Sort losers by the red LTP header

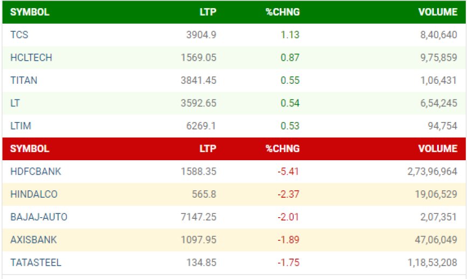[x=208, y=148]
